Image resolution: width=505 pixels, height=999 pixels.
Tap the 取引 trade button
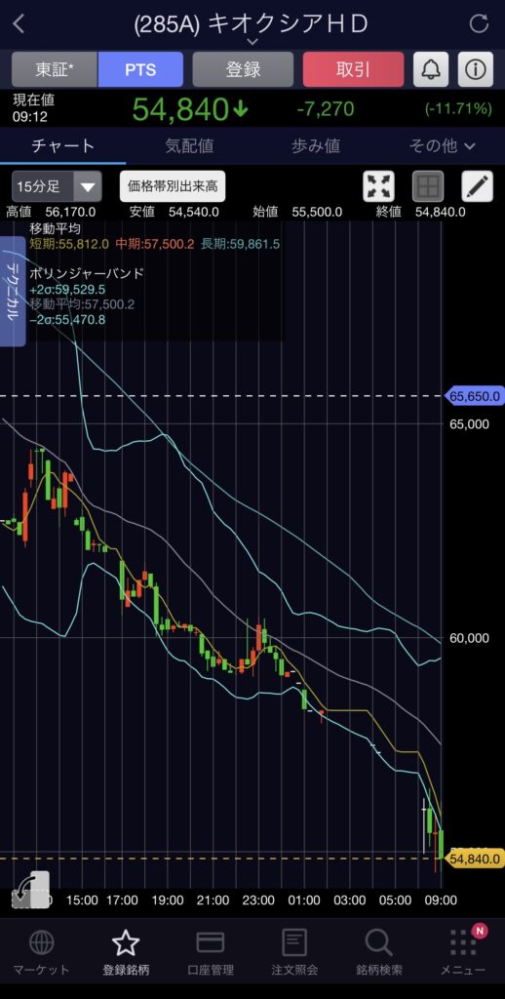[354, 69]
